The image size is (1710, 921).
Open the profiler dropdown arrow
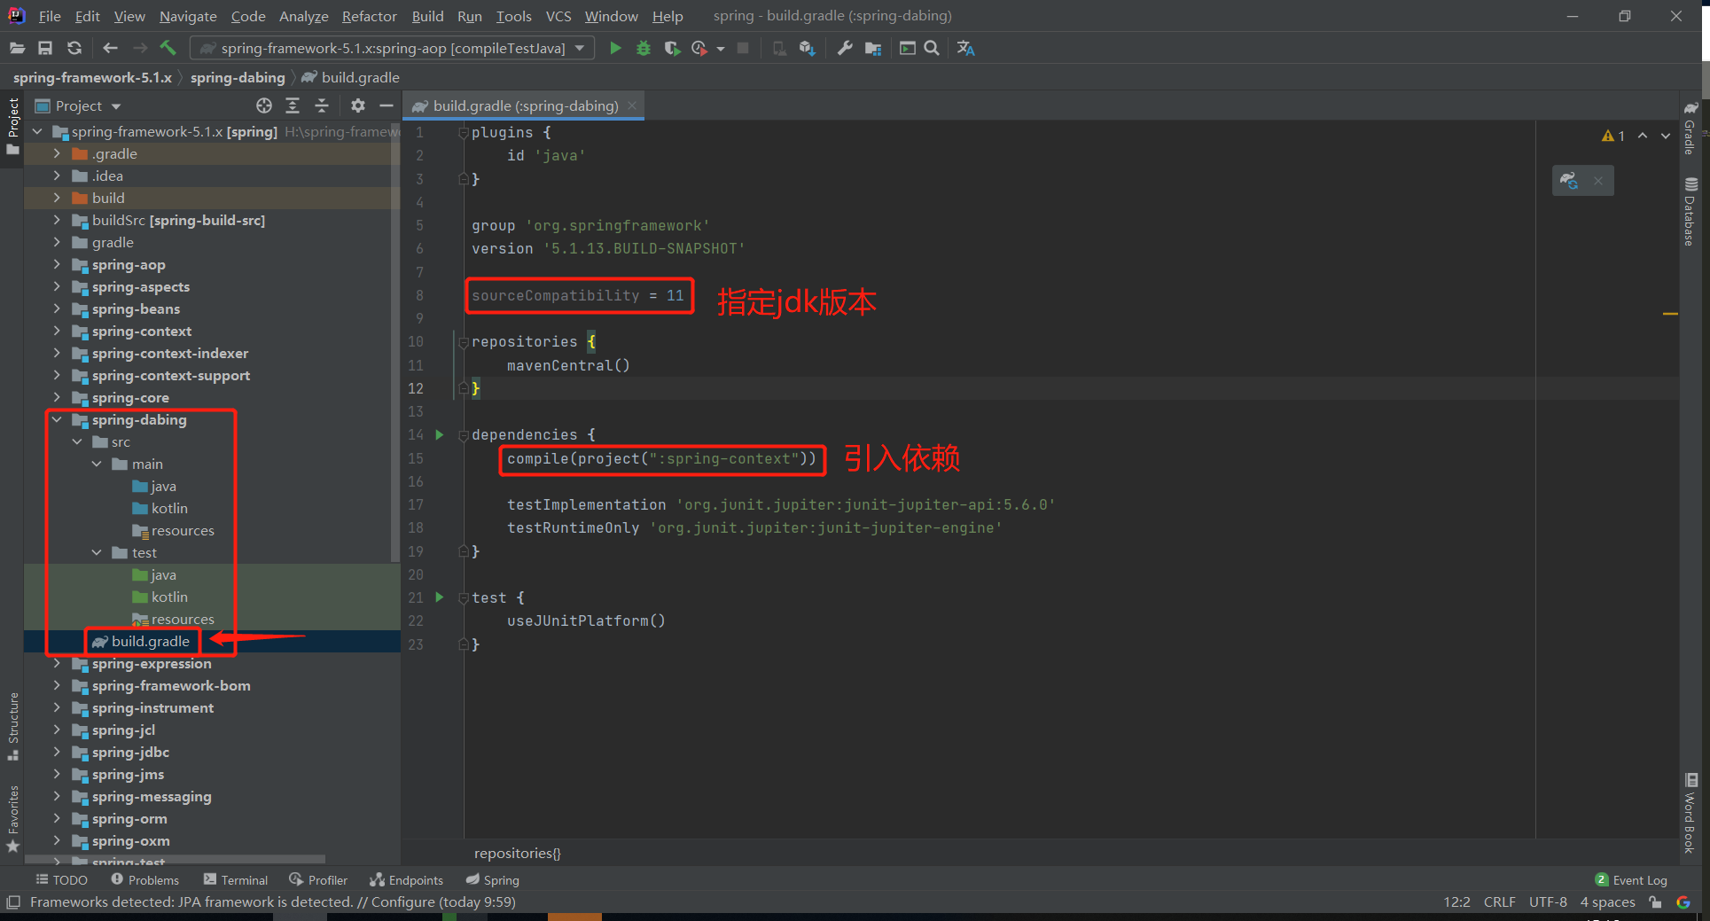pyautogui.click(x=721, y=48)
